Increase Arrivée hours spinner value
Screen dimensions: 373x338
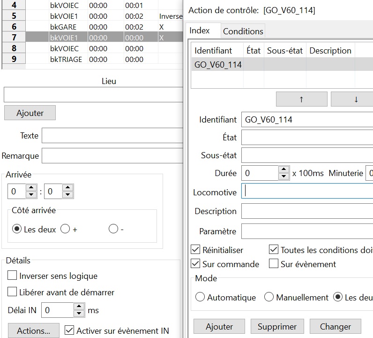(31, 188)
